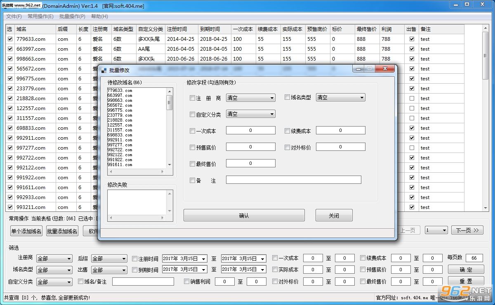This screenshot has height=305, width=495.
Task: Click the 一次成本 input field in dialog
Action: pyautogui.click(x=251, y=130)
